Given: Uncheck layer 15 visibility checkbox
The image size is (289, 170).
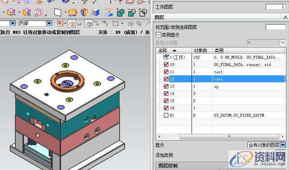Looking at the screenshot, I should coord(166,101).
